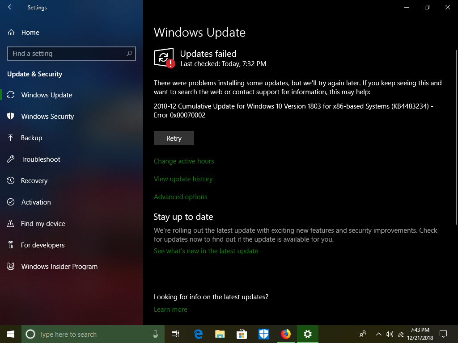The width and height of the screenshot is (458, 343).
Task: Open the Action Center notifications icon
Action: click(443, 334)
